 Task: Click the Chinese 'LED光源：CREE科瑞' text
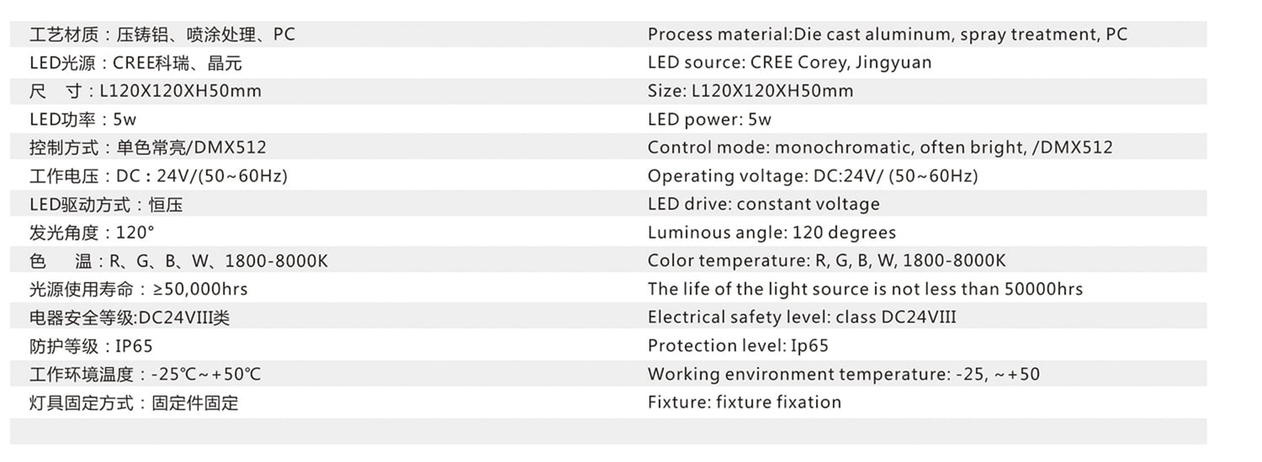136,63
